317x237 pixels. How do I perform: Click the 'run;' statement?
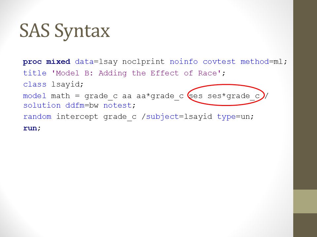(x=32, y=128)
